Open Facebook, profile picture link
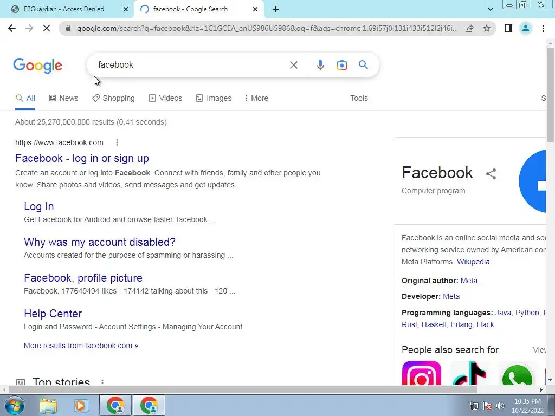The width and height of the screenshot is (555, 416). coord(83,278)
